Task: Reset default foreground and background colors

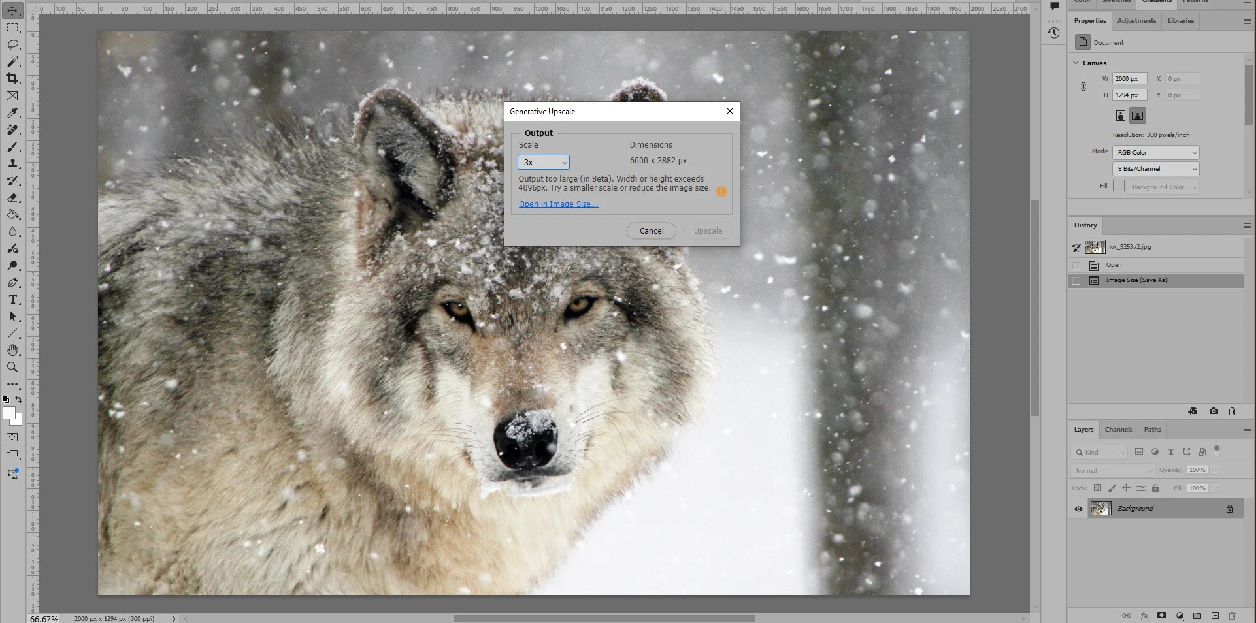Action: (6, 400)
